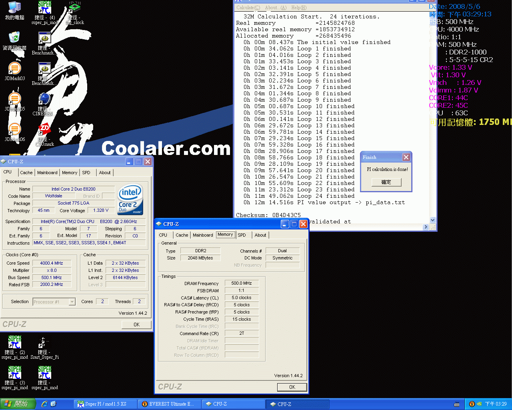Click the 'Checksum: 0B4D43C5' line in Super PI
This screenshot has height=410, width=512.
coord(268,215)
